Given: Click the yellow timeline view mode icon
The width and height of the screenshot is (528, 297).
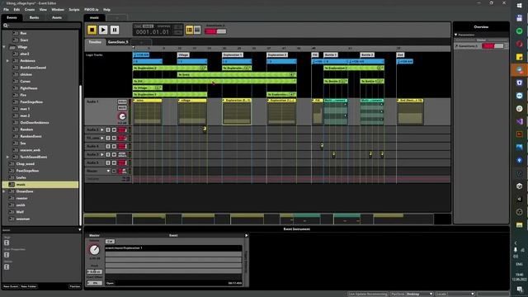Looking at the screenshot, I should (x=190, y=30).
